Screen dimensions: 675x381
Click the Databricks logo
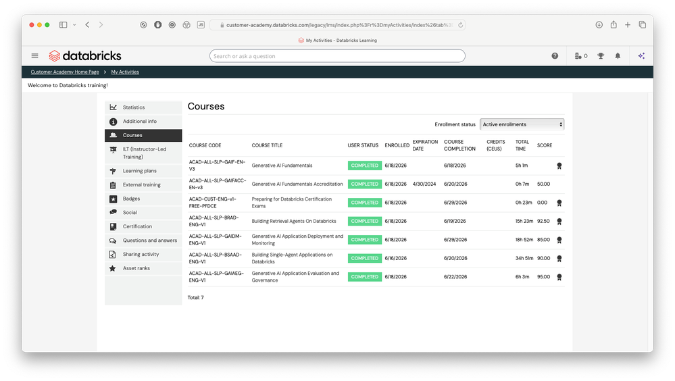point(85,56)
